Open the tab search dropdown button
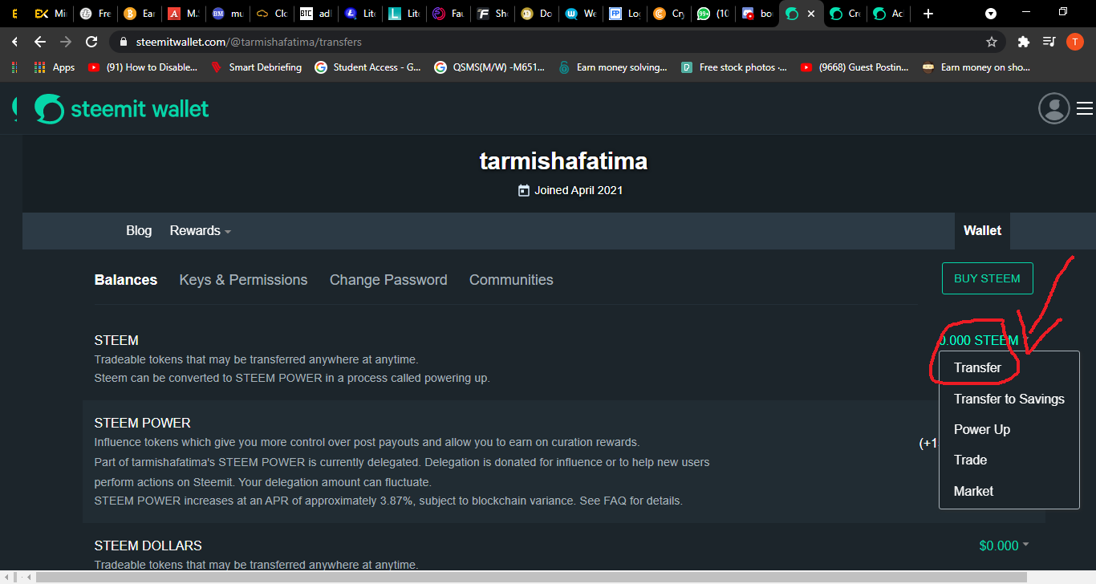This screenshot has width=1096, height=584. pyautogui.click(x=991, y=14)
